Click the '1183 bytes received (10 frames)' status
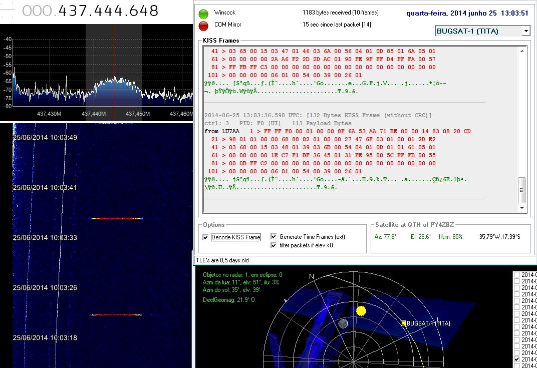The height and width of the screenshot is (368, 537). click(341, 13)
